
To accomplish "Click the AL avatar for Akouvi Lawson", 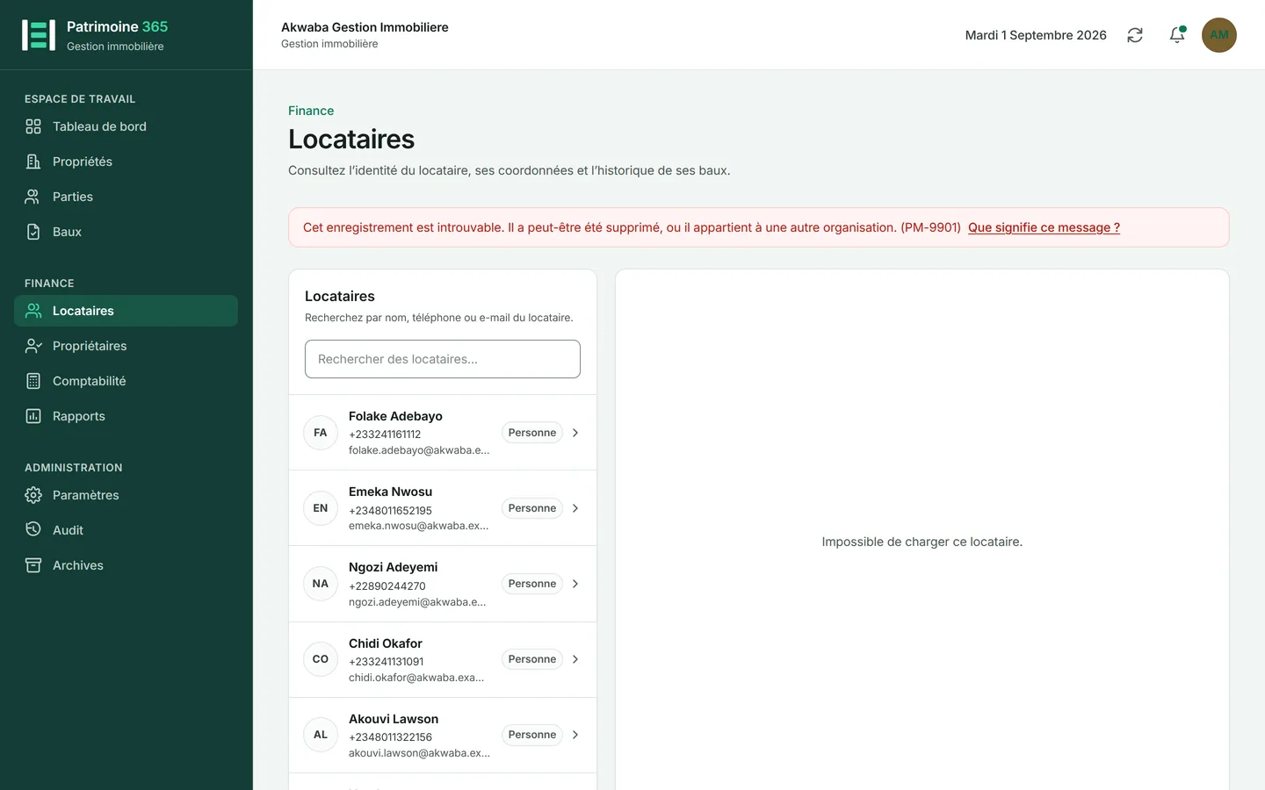I will point(321,735).
